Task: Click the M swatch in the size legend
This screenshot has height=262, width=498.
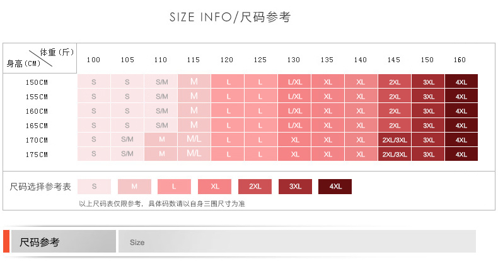Action: tap(134, 187)
